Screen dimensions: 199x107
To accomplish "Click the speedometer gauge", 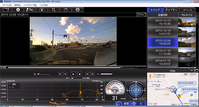I will [x=115, y=88].
